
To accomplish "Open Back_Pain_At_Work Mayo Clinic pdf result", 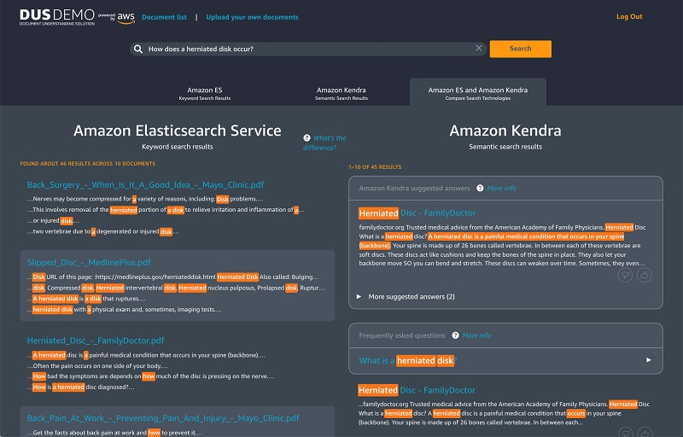I will [x=163, y=418].
